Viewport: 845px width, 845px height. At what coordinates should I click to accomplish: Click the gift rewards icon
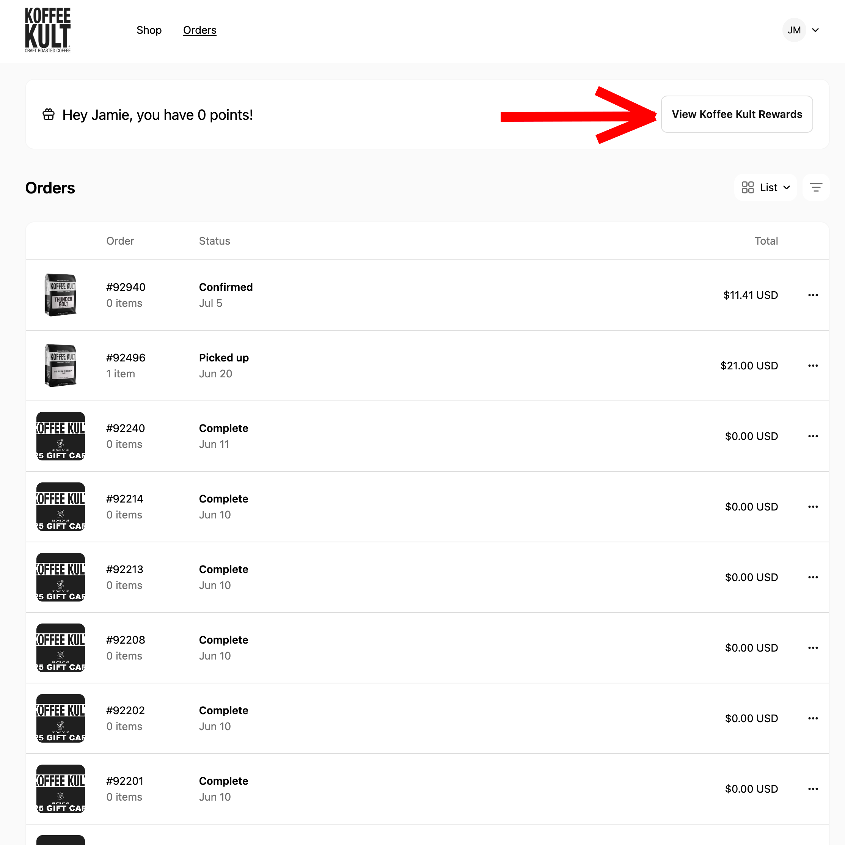[49, 115]
